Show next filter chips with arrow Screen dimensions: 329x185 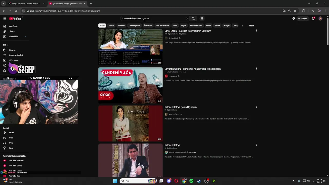coord(242,26)
